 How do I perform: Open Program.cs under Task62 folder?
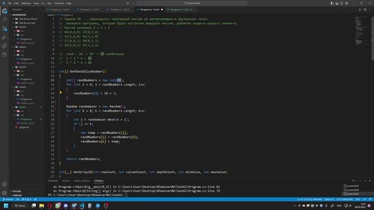point(26,119)
